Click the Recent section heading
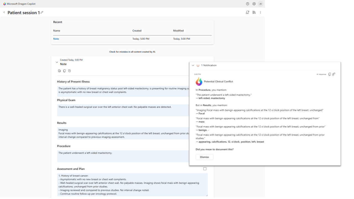The image size is (354, 199). point(58,22)
